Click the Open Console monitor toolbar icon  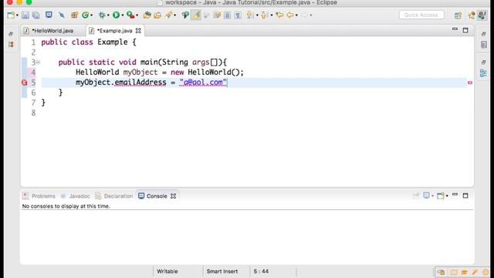(49, 15)
